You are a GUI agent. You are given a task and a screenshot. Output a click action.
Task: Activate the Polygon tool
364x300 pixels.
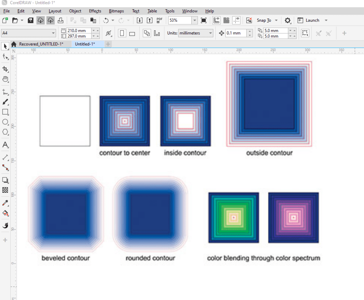point(5,132)
